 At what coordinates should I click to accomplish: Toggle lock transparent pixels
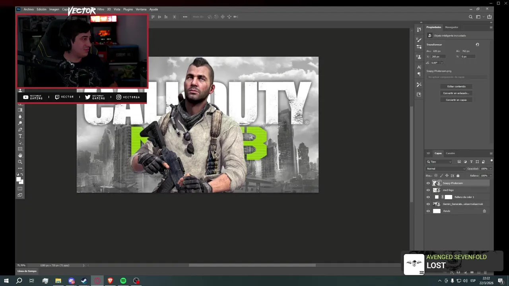pyautogui.click(x=436, y=176)
